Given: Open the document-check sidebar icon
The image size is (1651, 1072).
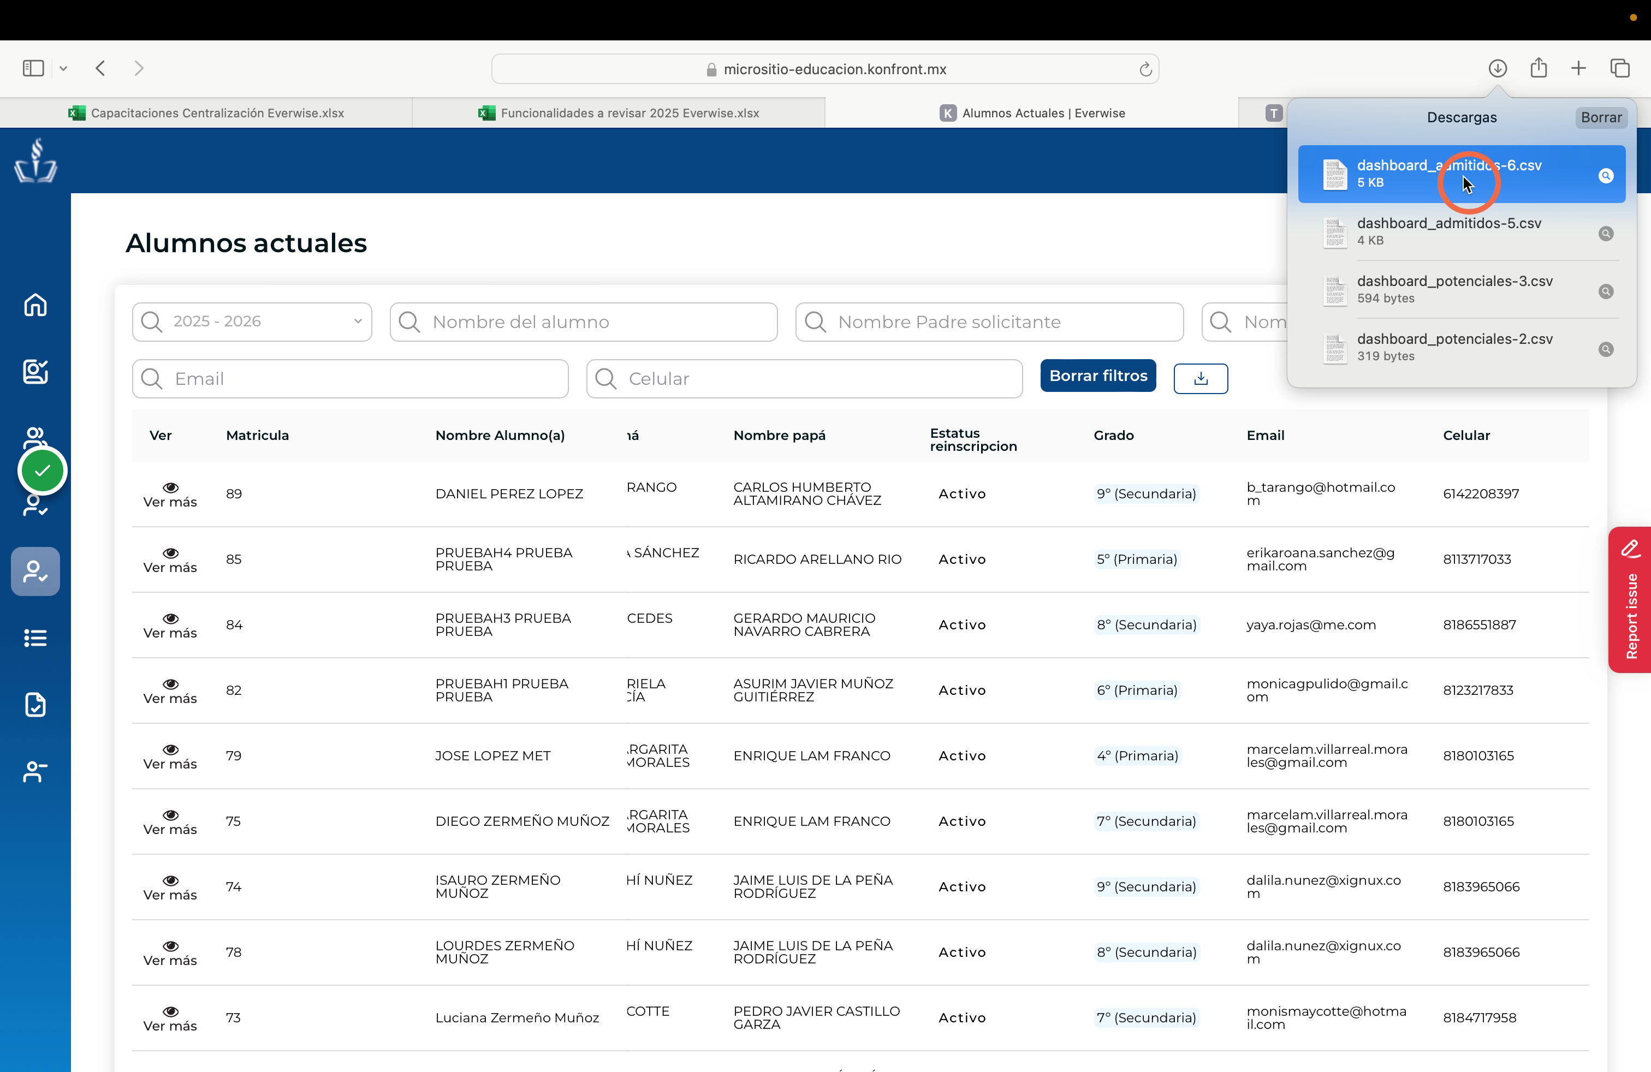Looking at the screenshot, I should 35,705.
